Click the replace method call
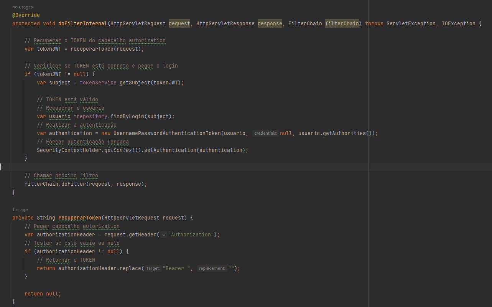The image size is (492, 307). [x=130, y=268]
